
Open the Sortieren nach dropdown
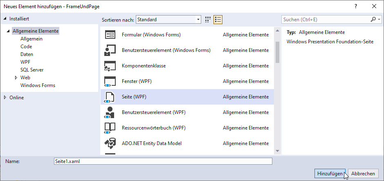pos(168,19)
